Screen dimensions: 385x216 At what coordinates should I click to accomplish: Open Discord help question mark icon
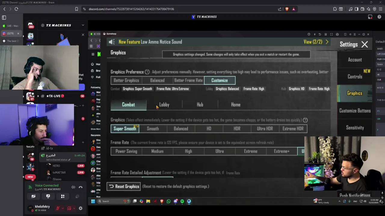click(x=379, y=17)
